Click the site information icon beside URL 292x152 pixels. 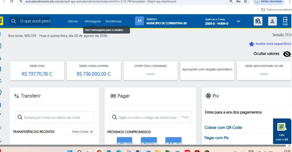(21, 1)
